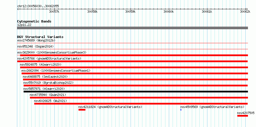256x127 pixels.
Task: Click nsv6468875 (Sedlazeck2020) label
Action: [x=45, y=77]
